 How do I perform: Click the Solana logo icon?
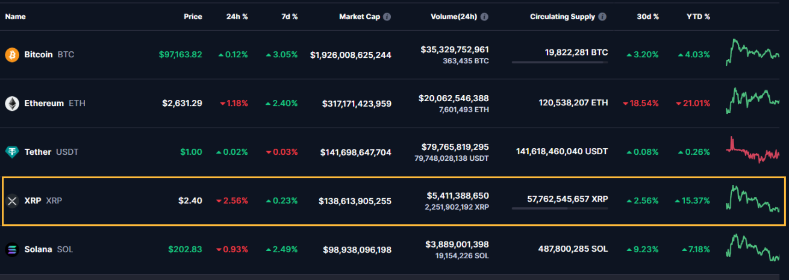[12, 249]
